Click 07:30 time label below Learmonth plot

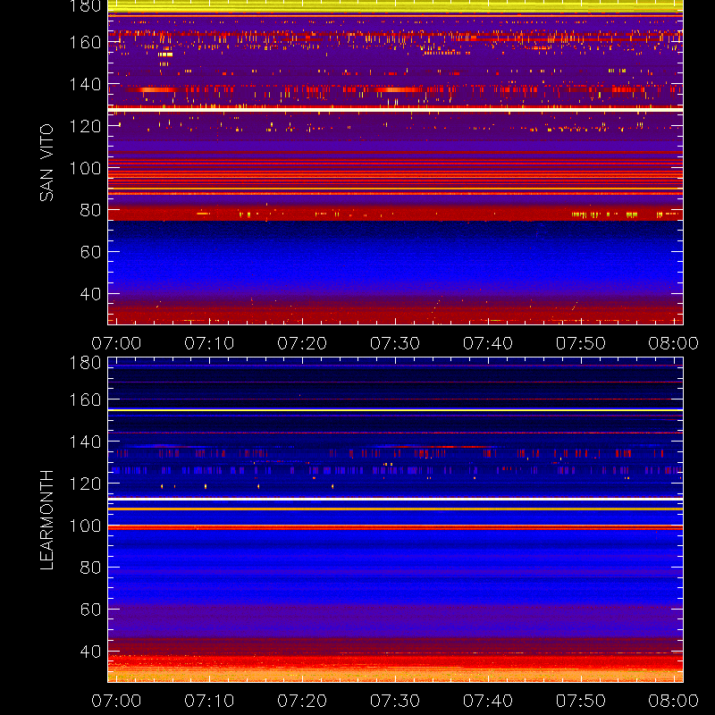pos(395,701)
